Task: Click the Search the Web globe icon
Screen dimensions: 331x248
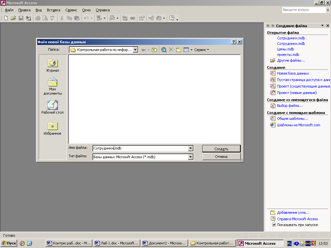Action: [x=164, y=50]
